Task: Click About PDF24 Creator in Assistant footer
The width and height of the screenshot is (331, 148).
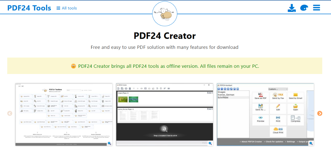Action: 251,142
